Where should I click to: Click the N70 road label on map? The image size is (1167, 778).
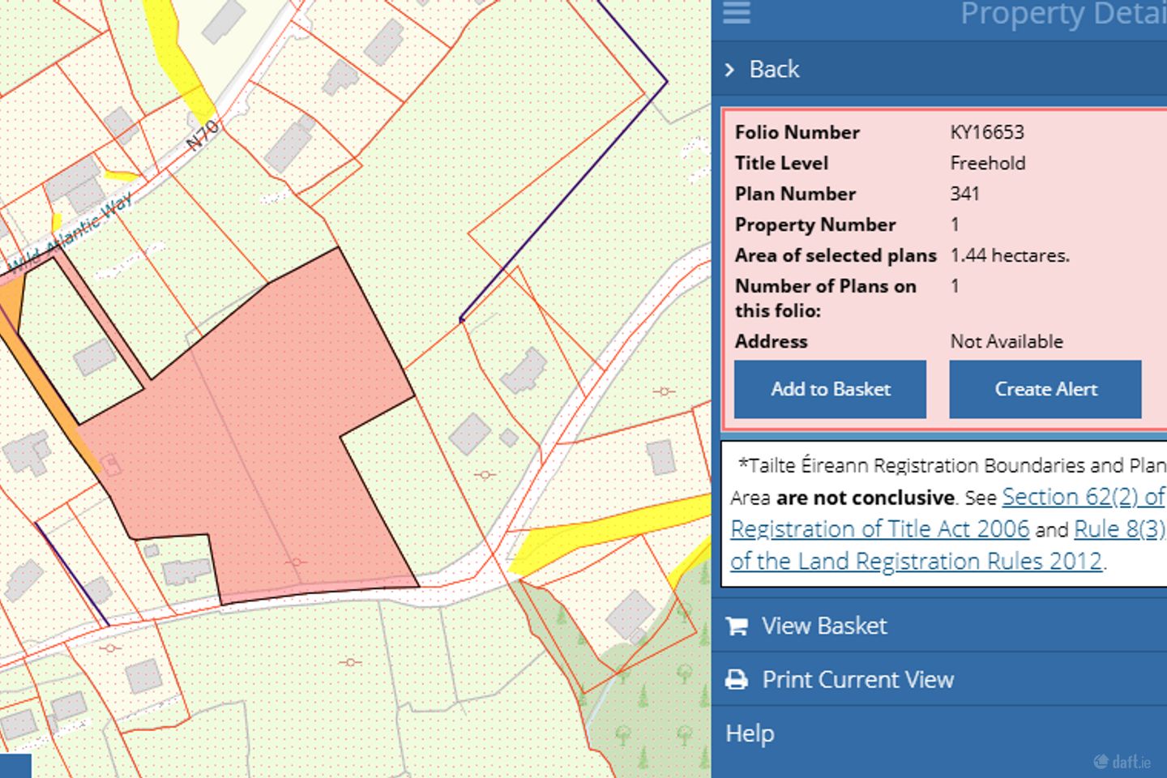point(202,135)
